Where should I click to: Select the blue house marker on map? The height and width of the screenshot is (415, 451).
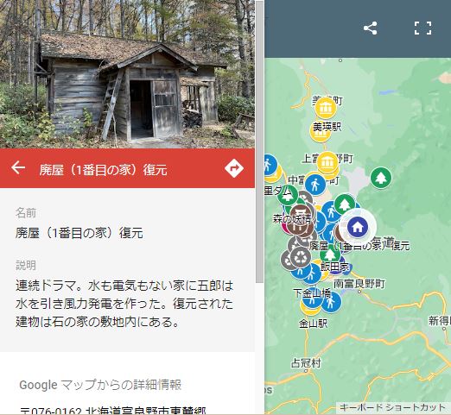point(358,227)
